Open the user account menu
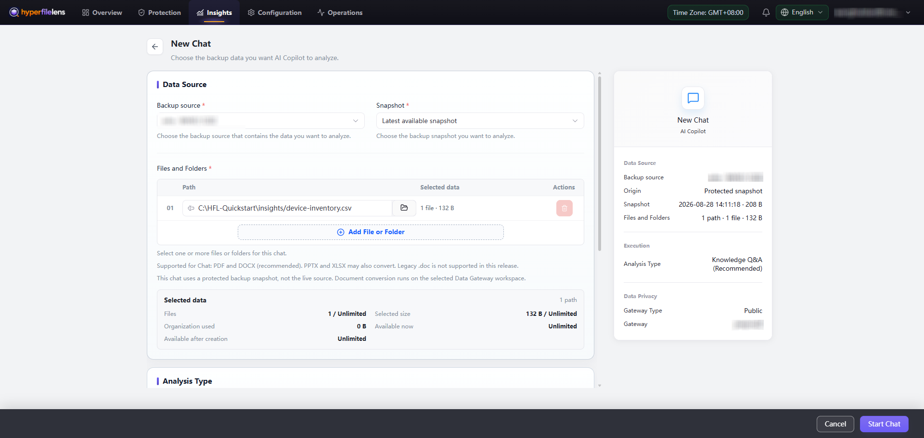Screen dimensions: 924x438 [x=873, y=13]
